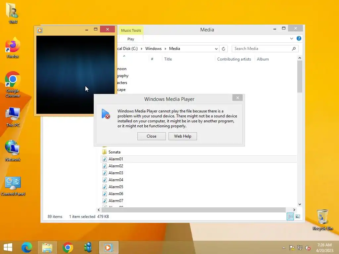Screen dimensions: 339x254
Task: Select the Alarm04 file
Action: click(x=116, y=180)
